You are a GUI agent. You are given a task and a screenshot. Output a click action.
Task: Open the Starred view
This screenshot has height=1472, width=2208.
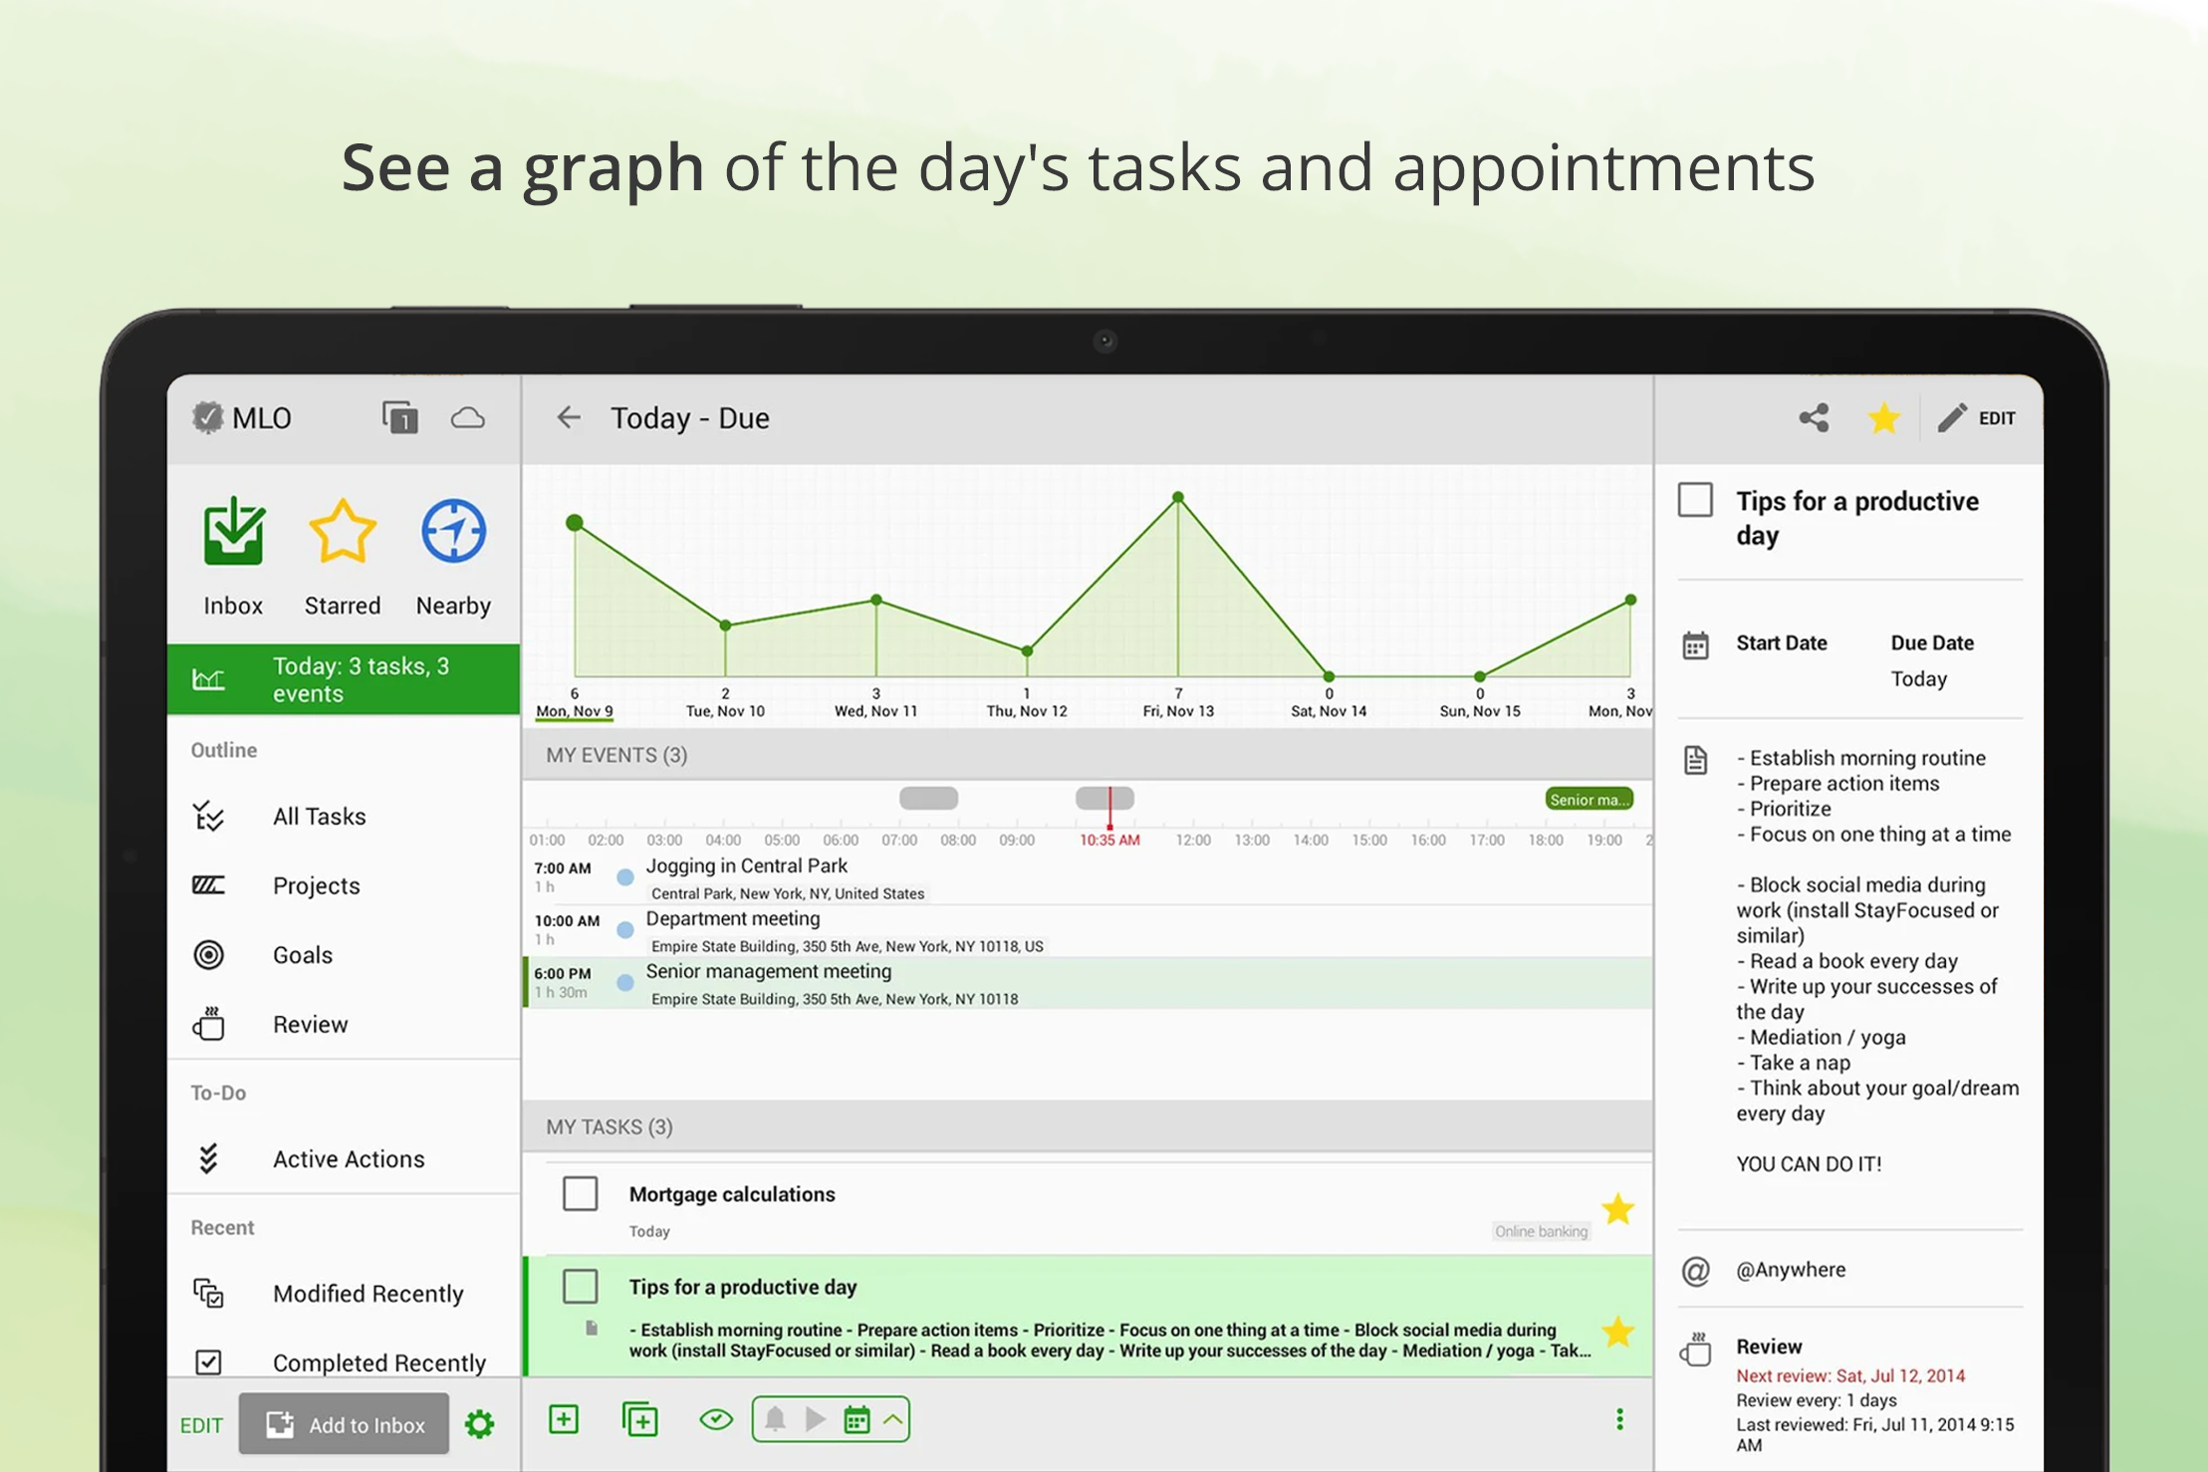[342, 534]
